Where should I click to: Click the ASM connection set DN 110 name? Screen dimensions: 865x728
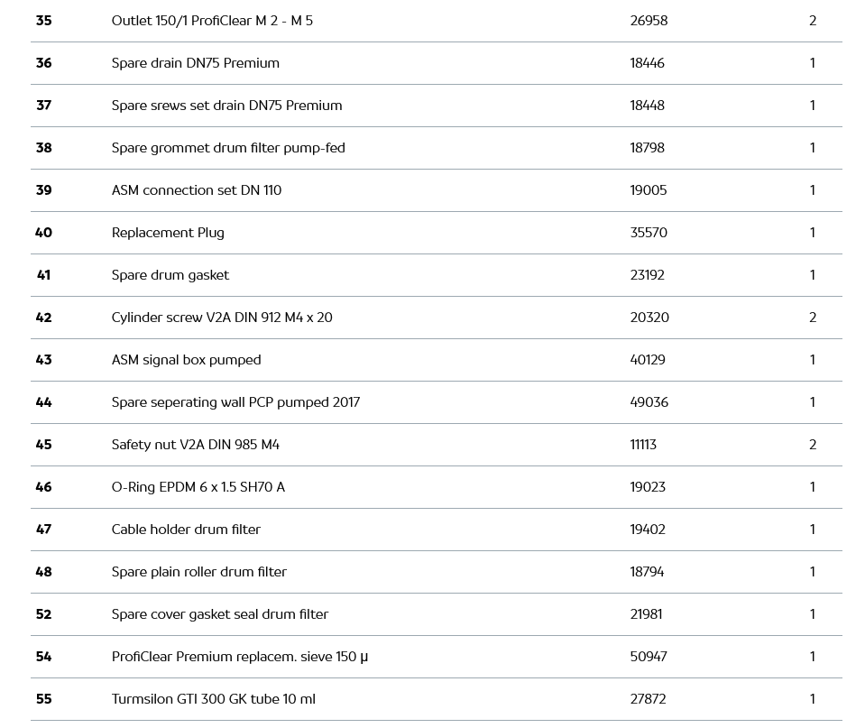click(x=196, y=190)
